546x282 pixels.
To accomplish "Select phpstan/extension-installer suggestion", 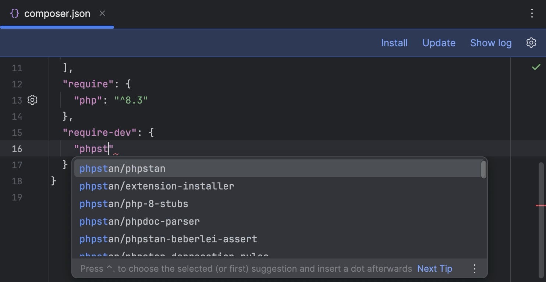I will (277, 186).
